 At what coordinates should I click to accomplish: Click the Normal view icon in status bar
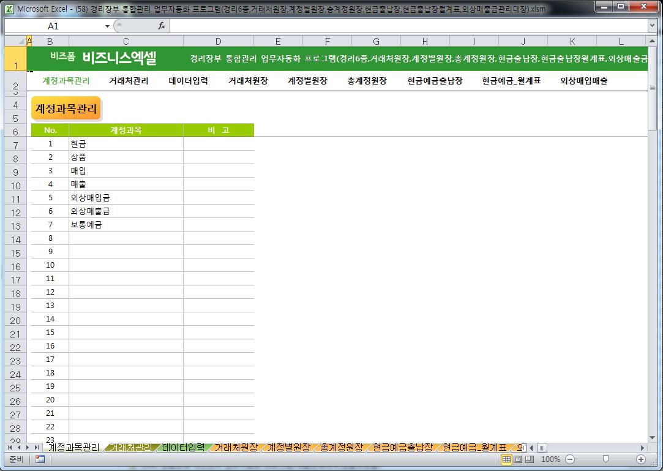click(506, 459)
